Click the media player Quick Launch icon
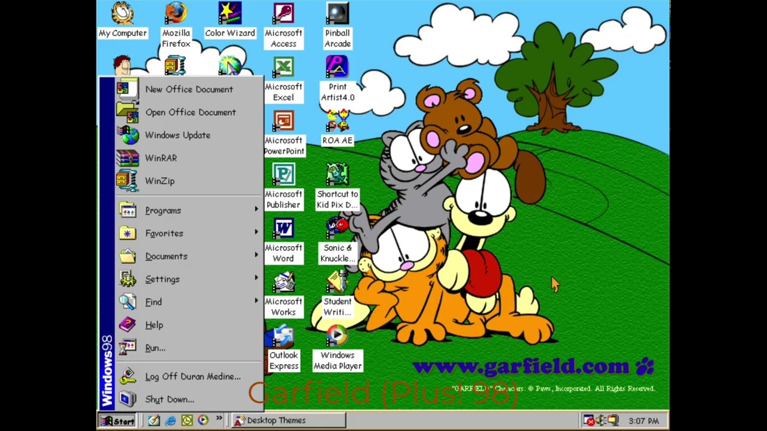 203,421
